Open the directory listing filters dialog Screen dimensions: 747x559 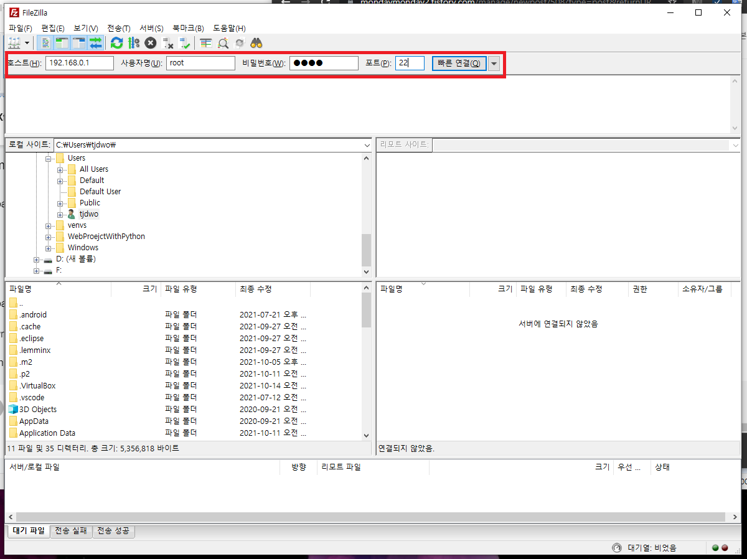tap(205, 43)
